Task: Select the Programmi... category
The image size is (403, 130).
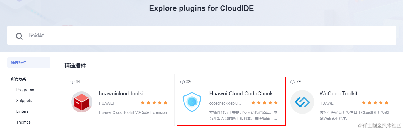Action: click(x=28, y=90)
